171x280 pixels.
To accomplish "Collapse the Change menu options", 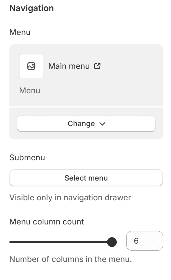I will 86,124.
